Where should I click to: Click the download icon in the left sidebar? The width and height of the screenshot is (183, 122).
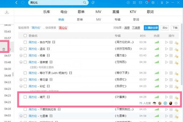point(7,12)
